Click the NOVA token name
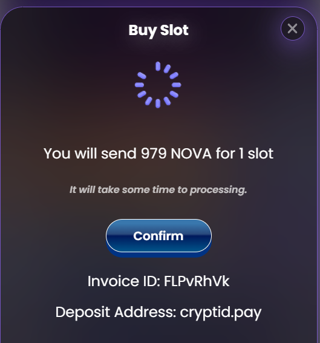This screenshot has height=343, width=320. (x=191, y=153)
